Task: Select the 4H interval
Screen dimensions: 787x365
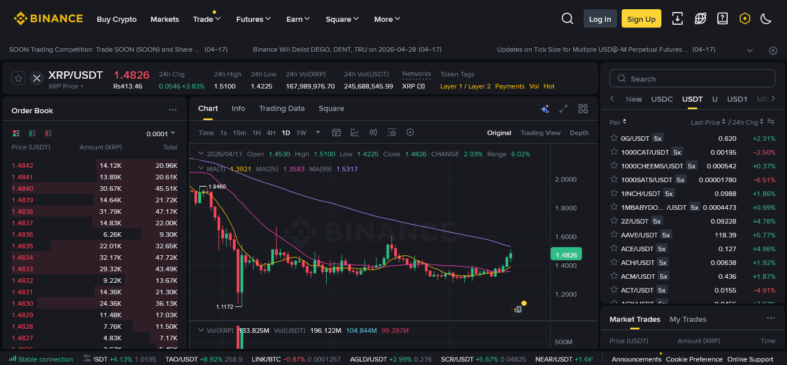Action: 271,133
